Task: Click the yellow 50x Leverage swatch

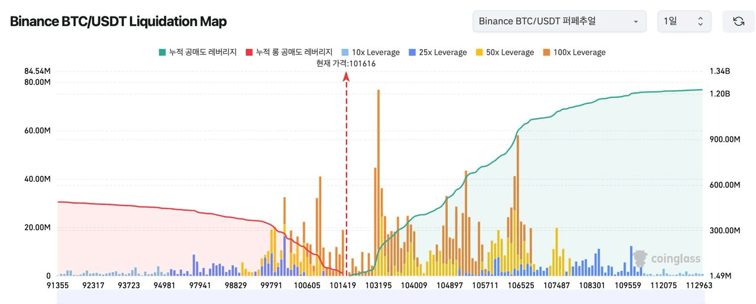Action: tap(479, 52)
